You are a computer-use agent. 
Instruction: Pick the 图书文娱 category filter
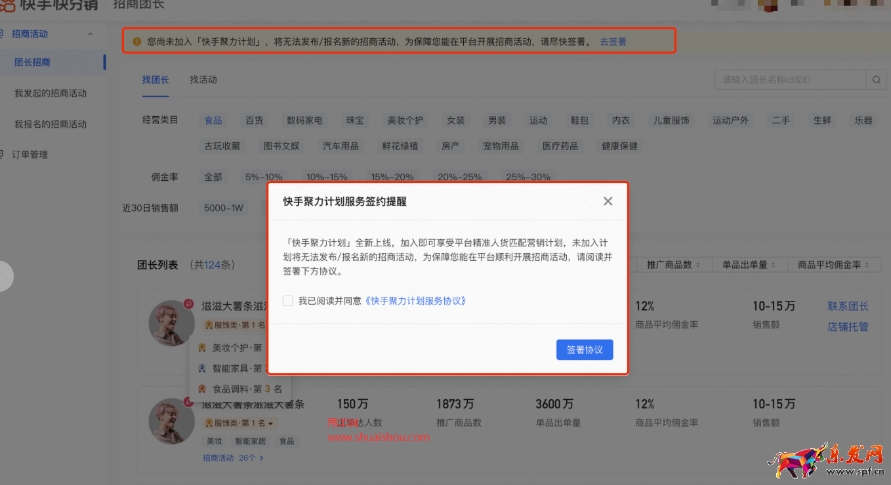tap(281, 146)
